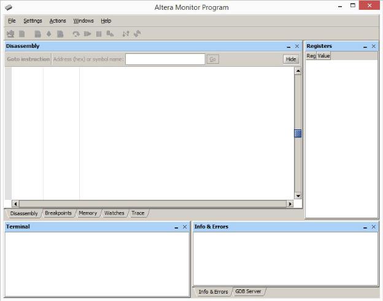Close the Disassembly panel
This screenshot has width=383, height=301.
297,46
